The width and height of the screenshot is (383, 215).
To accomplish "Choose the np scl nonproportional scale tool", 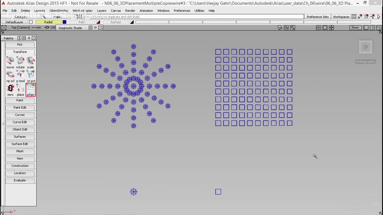I will pyautogui.click(x=10, y=76).
